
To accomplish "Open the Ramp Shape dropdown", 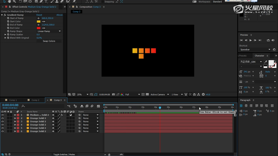I will click(x=49, y=31).
